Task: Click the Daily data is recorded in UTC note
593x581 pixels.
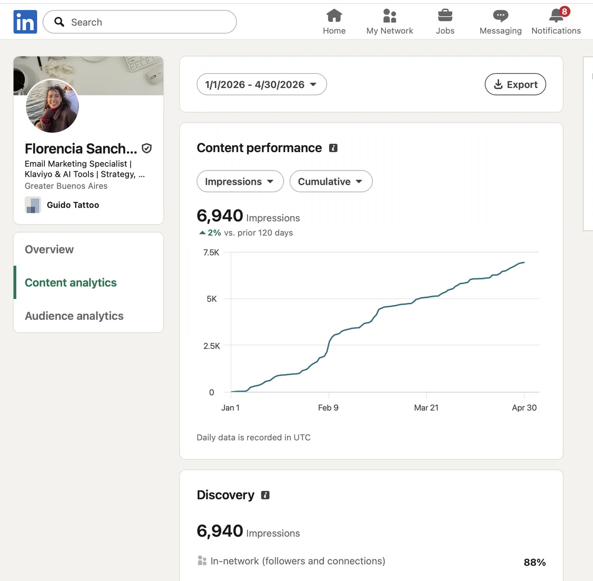Action: point(254,437)
